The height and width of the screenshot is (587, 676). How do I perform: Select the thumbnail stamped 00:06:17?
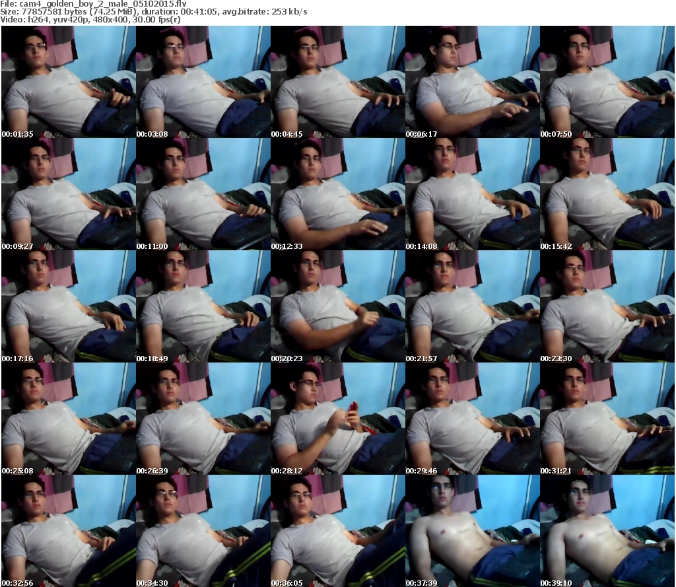473,82
